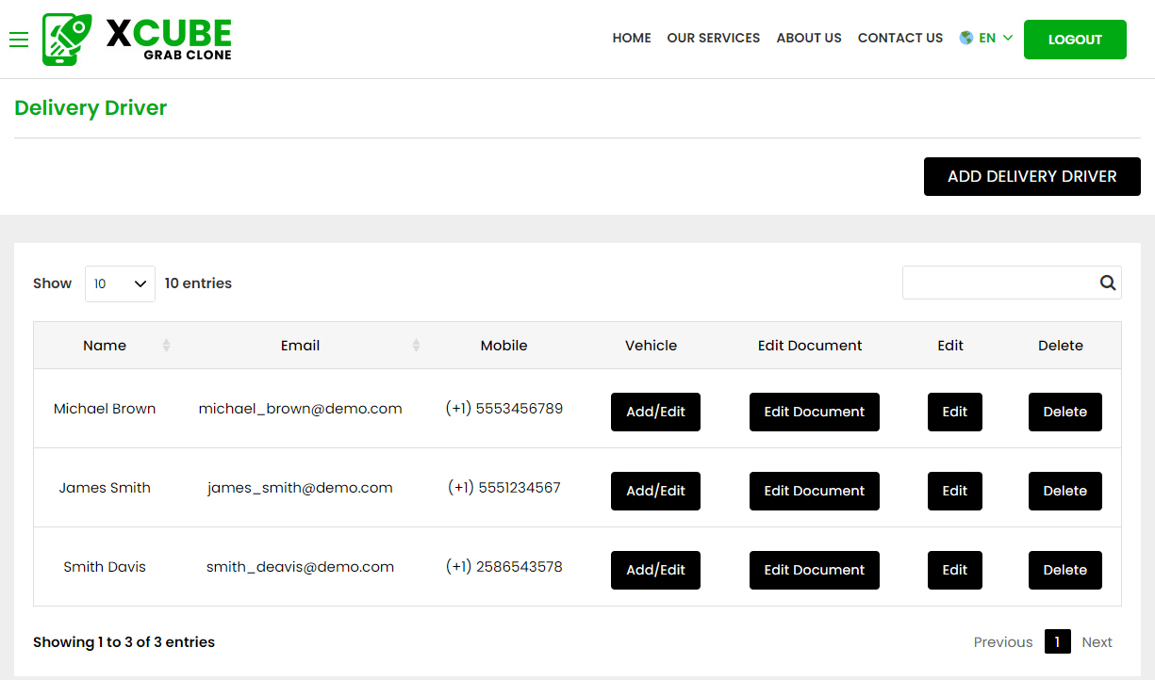Delete the Smith Davis driver entry
This screenshot has height=680, width=1155.
[1064, 570]
